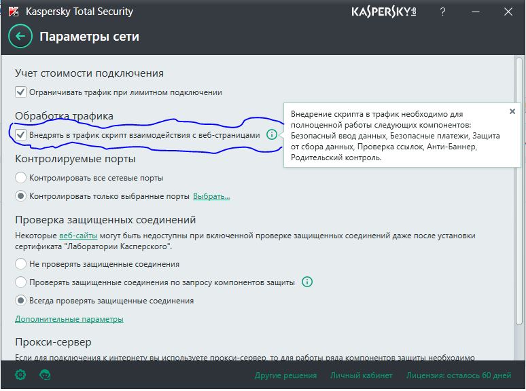Click the 'Обработка трафика' heading

[x=64, y=116]
